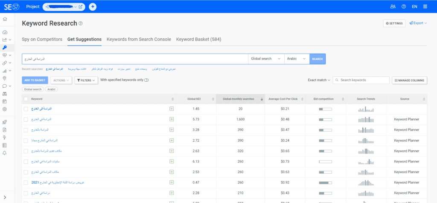Open the Global search dropdown
Image resolution: width=437 pixels, height=203 pixels.
click(266, 59)
